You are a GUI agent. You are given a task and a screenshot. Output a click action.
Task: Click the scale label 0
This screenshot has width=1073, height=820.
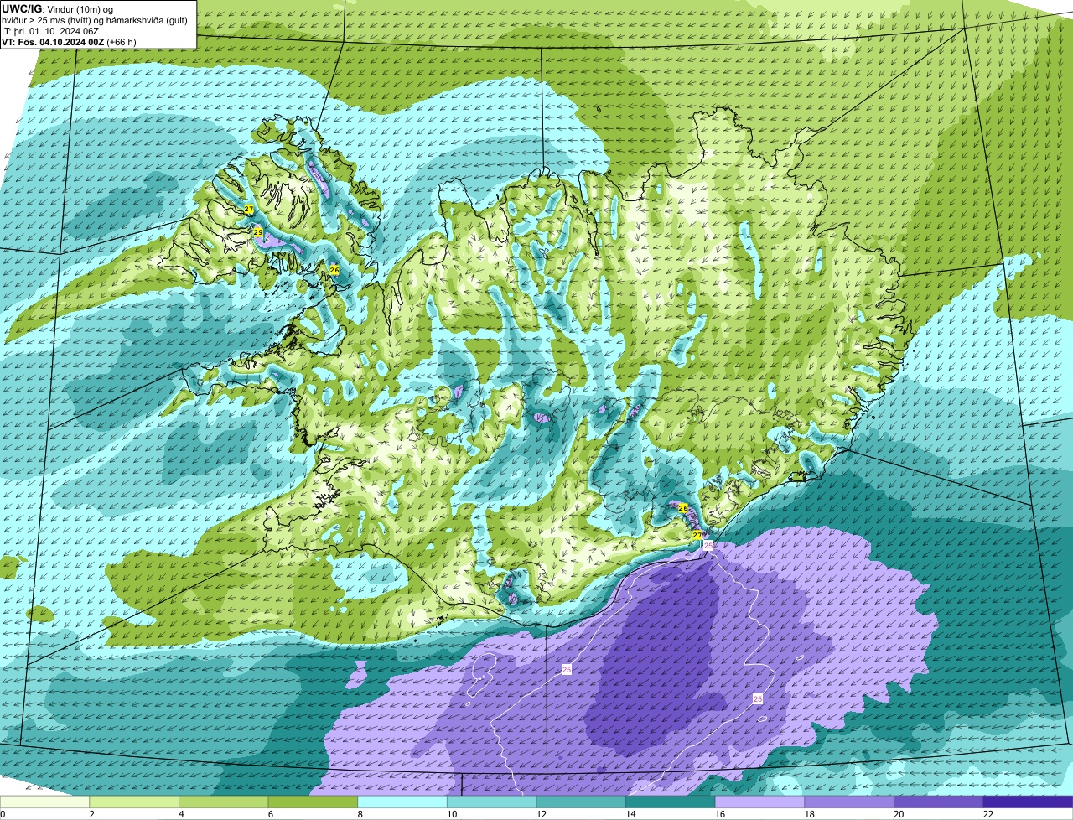coord(3,814)
